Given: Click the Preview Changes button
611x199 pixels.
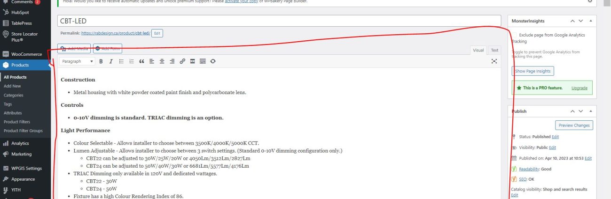Looking at the screenshot, I should point(574,125).
